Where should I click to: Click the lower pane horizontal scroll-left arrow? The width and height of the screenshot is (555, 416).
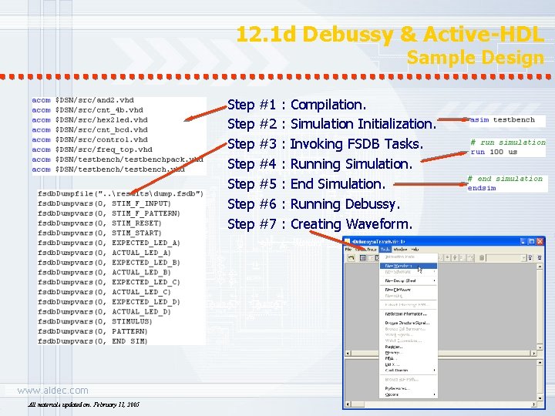click(348, 404)
